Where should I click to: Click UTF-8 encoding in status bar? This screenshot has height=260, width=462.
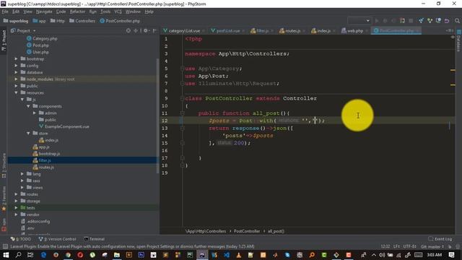(x=409, y=246)
